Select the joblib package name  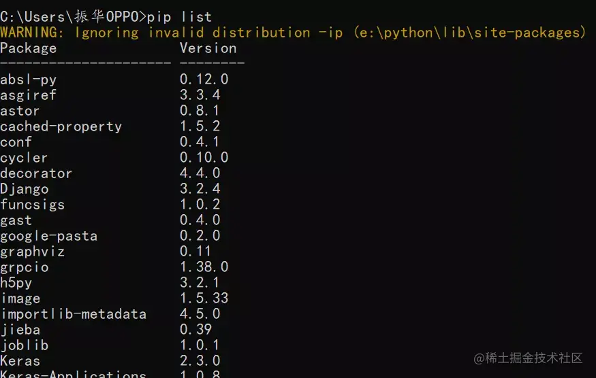tap(25, 345)
